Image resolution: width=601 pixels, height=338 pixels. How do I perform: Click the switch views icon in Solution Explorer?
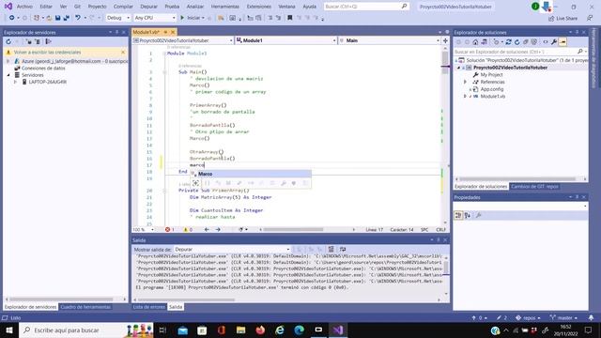point(485,41)
